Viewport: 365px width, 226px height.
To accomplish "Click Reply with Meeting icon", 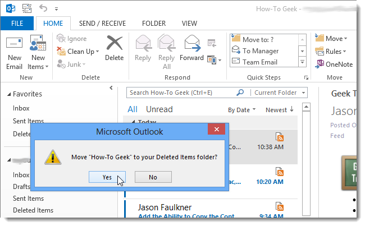I will coord(212,43).
